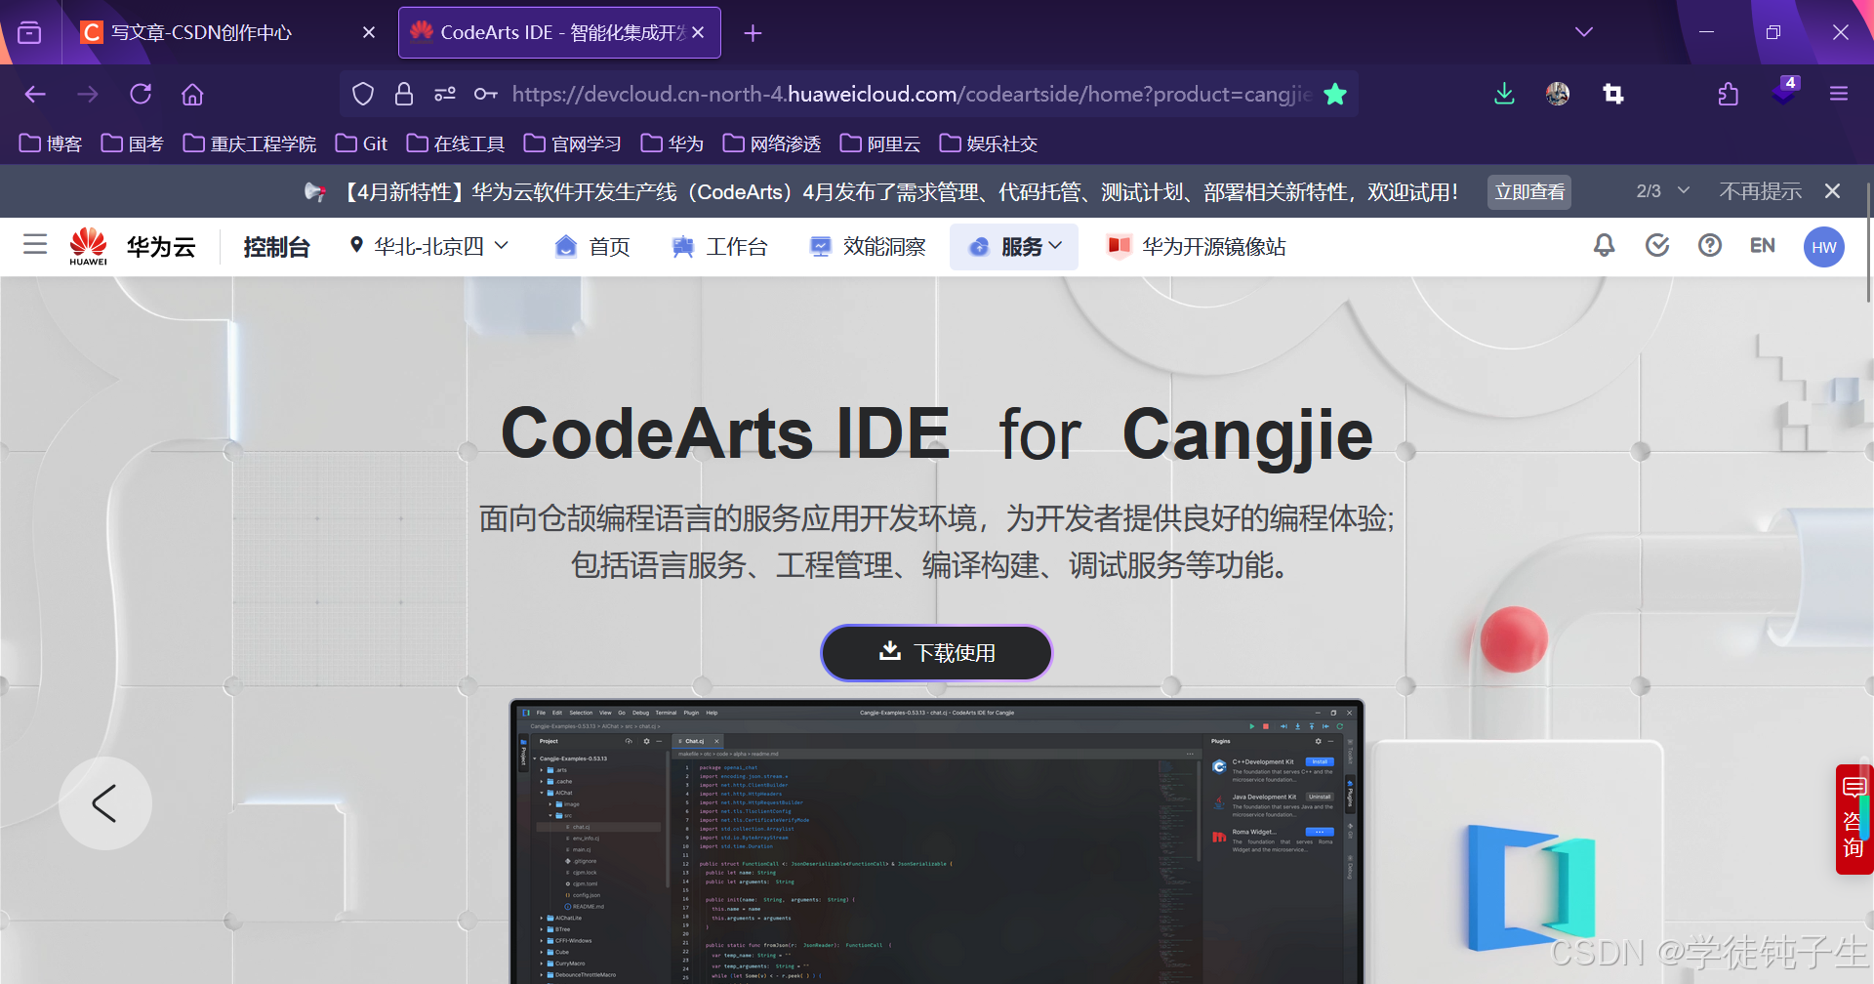Click the IDE preview screenshot image
Viewport: 1874px width, 984px height.
pyautogui.click(x=937, y=841)
